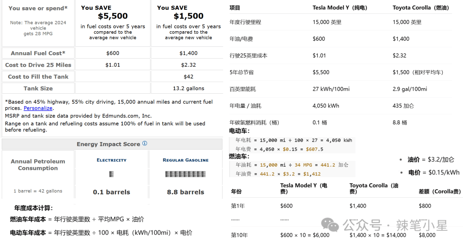
Task: Select the '2.9 gal/100mi' cell
Action: click(x=410, y=89)
